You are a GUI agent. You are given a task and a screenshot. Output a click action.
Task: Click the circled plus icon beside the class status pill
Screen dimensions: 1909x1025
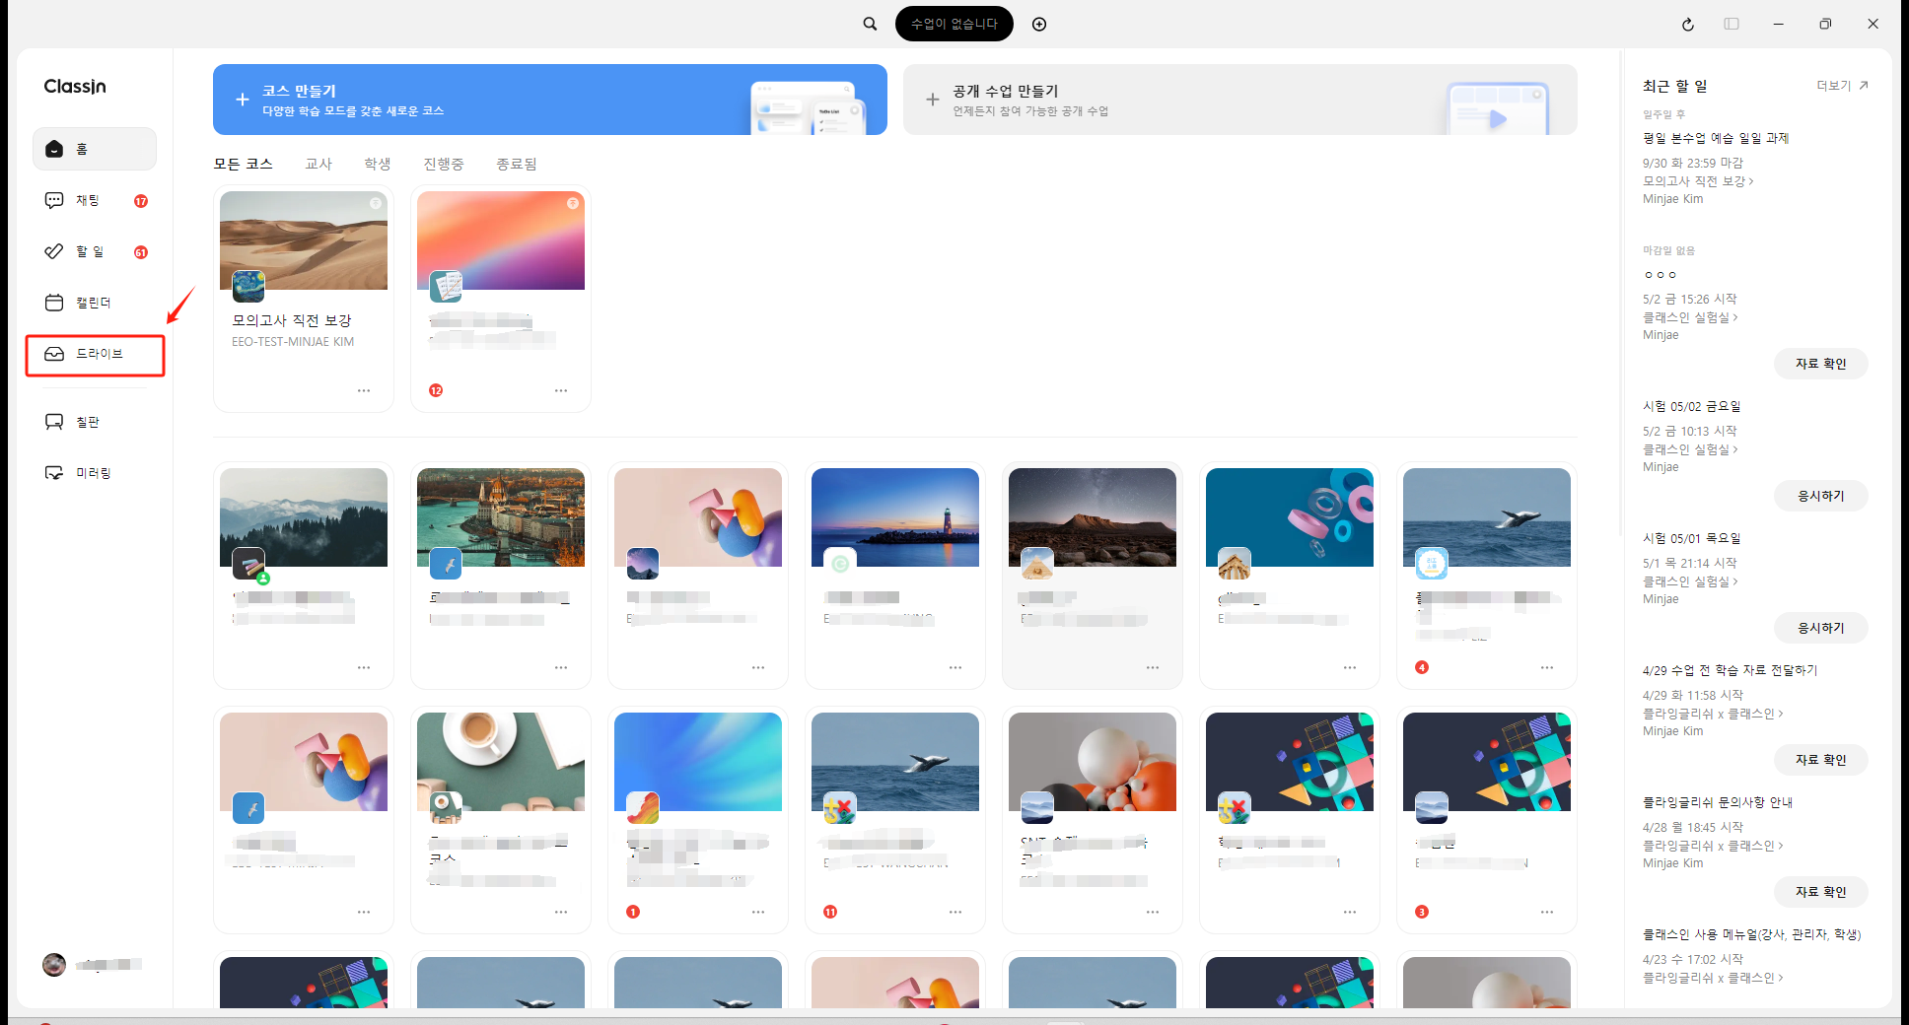[1039, 24]
